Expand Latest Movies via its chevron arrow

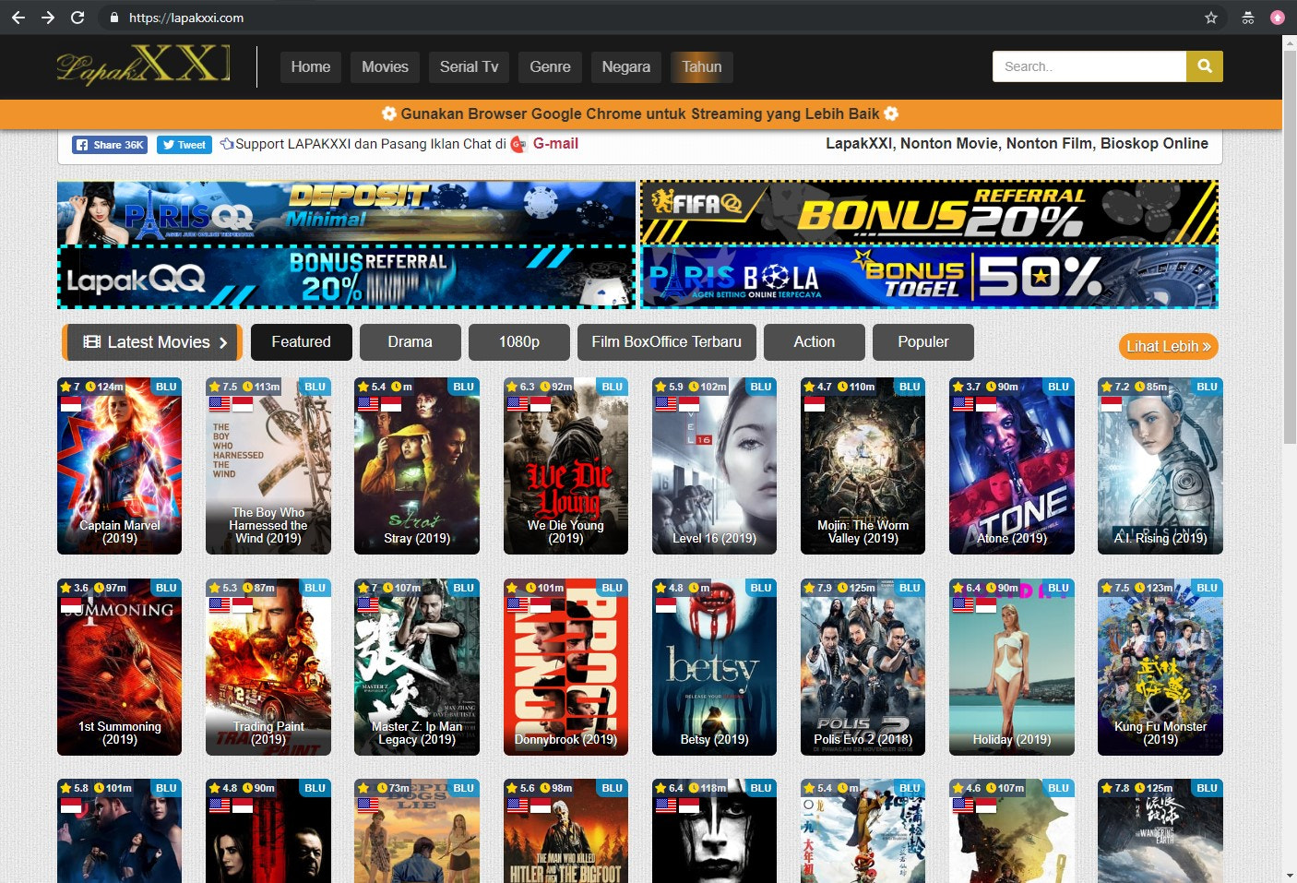(x=224, y=341)
